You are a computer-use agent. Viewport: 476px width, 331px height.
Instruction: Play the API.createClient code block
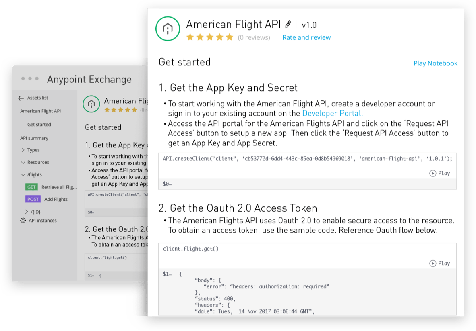coord(440,173)
